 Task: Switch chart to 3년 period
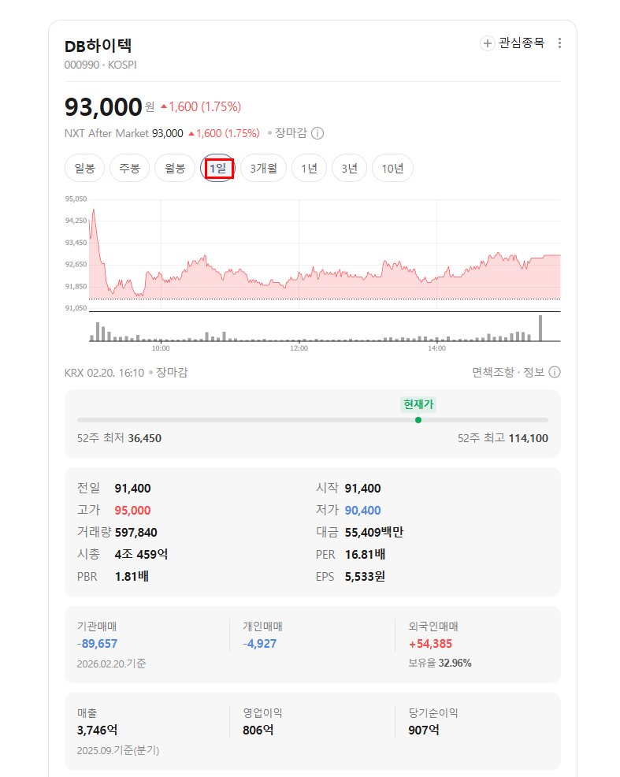[349, 169]
